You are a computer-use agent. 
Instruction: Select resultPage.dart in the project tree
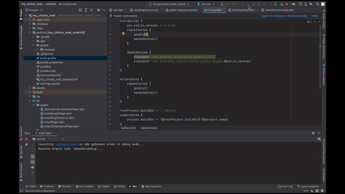54,122
